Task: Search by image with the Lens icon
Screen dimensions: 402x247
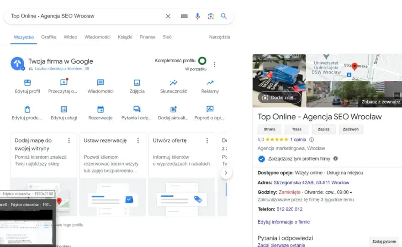Action: tap(211, 16)
